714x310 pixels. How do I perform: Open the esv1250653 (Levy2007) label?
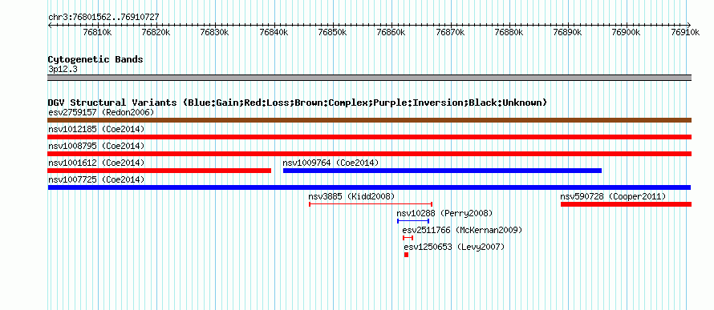[454, 247]
